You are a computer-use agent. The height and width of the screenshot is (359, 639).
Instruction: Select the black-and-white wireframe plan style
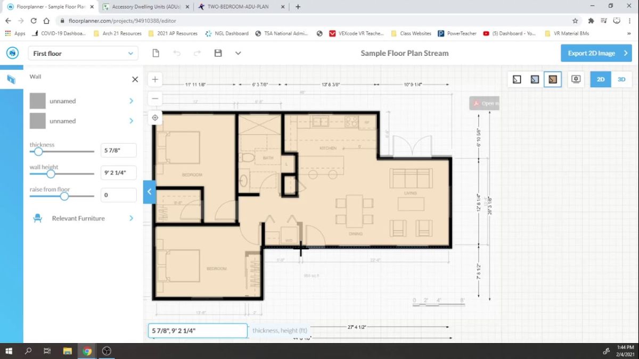pyautogui.click(x=517, y=79)
